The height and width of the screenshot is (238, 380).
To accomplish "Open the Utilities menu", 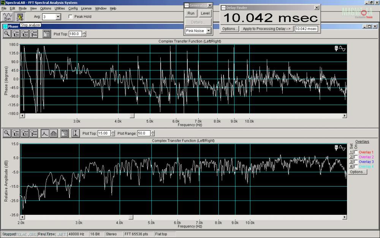I will pyautogui.click(x=60, y=8).
